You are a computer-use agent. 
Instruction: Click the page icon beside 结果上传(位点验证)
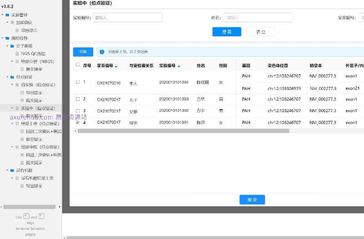click(x=17, y=124)
